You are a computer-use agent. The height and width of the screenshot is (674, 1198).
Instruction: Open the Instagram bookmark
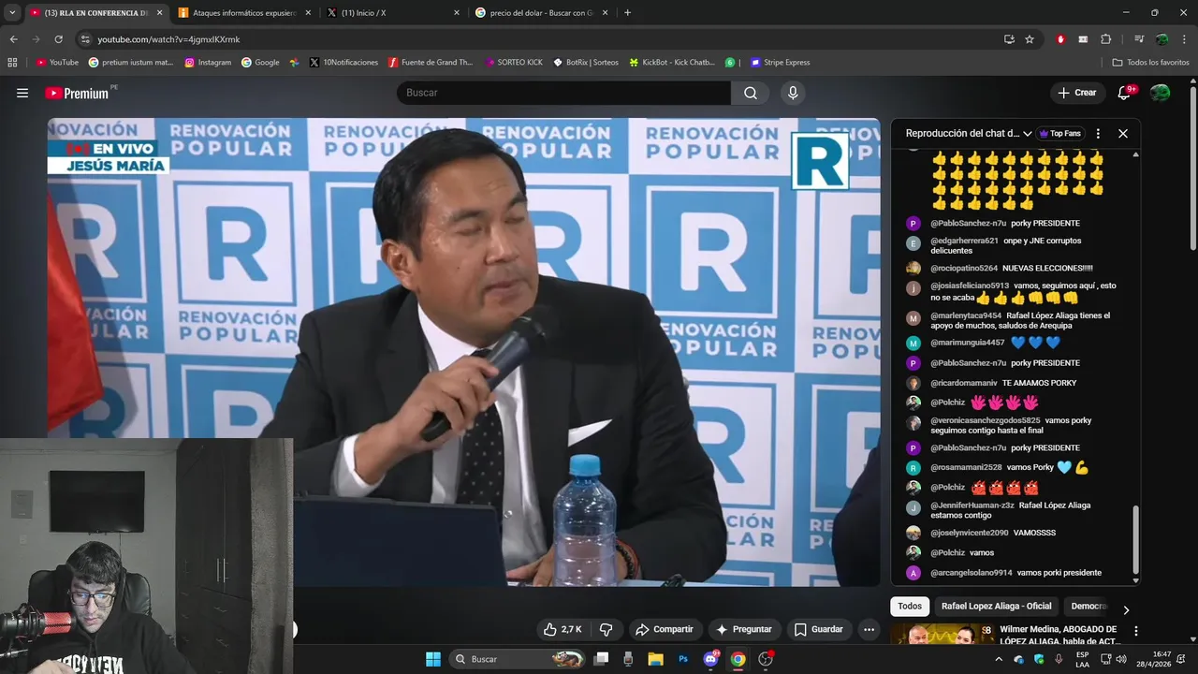pyautogui.click(x=208, y=63)
